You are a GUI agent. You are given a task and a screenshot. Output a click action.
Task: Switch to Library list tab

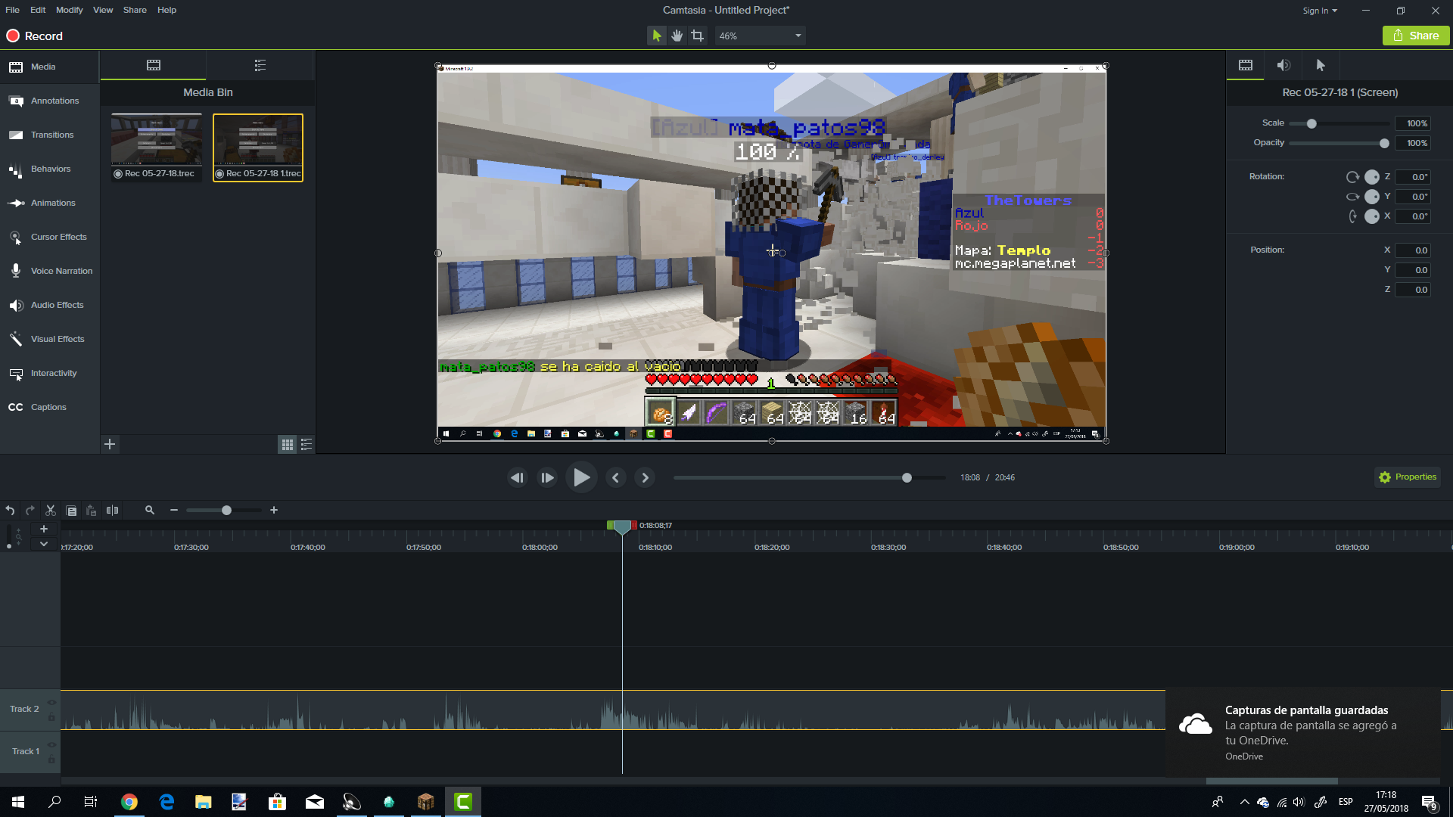260,65
